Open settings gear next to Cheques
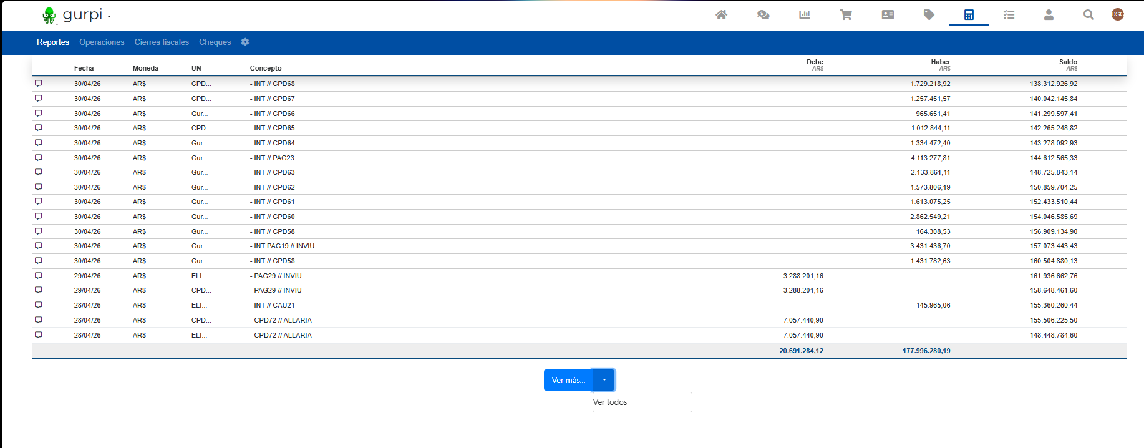Viewport: 1144px width, 448px height. [245, 42]
